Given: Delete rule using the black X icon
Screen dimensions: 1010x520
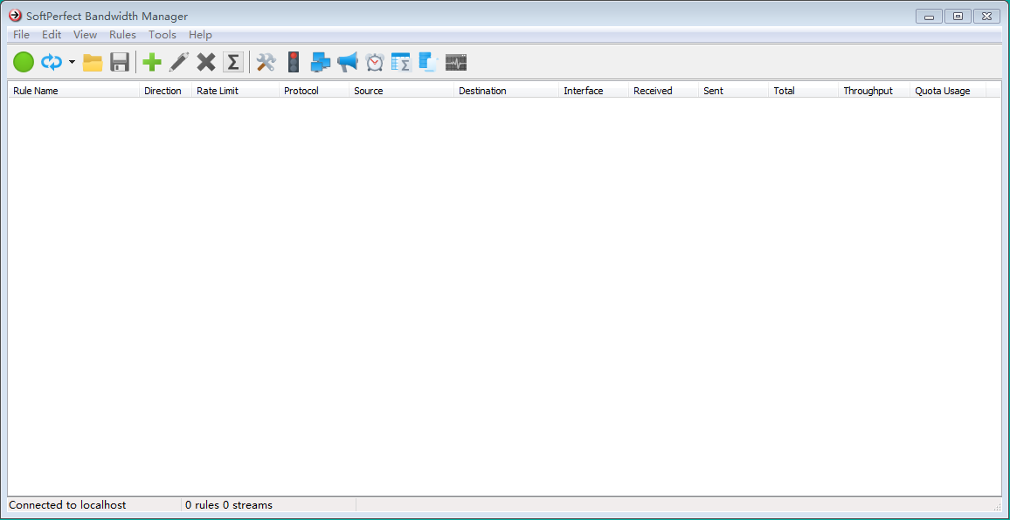Looking at the screenshot, I should tap(206, 62).
